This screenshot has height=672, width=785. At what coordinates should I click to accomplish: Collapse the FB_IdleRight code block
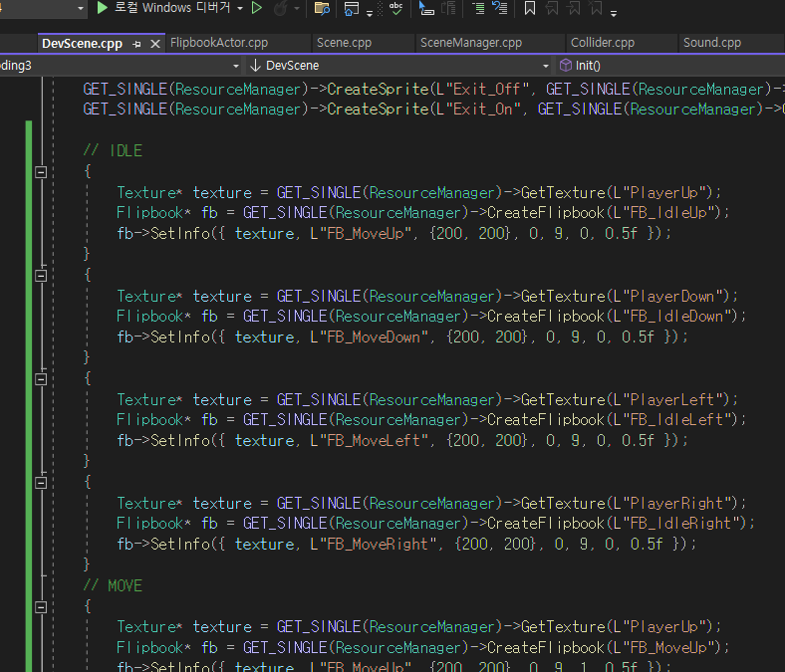(41, 483)
